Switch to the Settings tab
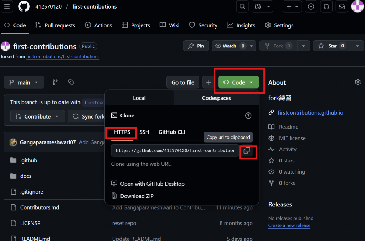 279,25
